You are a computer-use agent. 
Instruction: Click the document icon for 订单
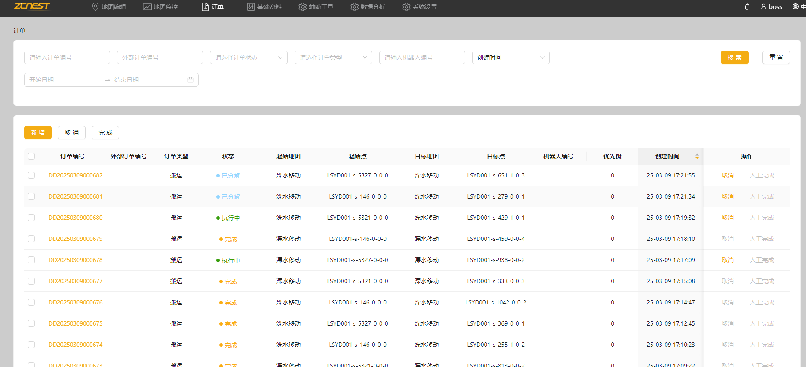coord(205,7)
